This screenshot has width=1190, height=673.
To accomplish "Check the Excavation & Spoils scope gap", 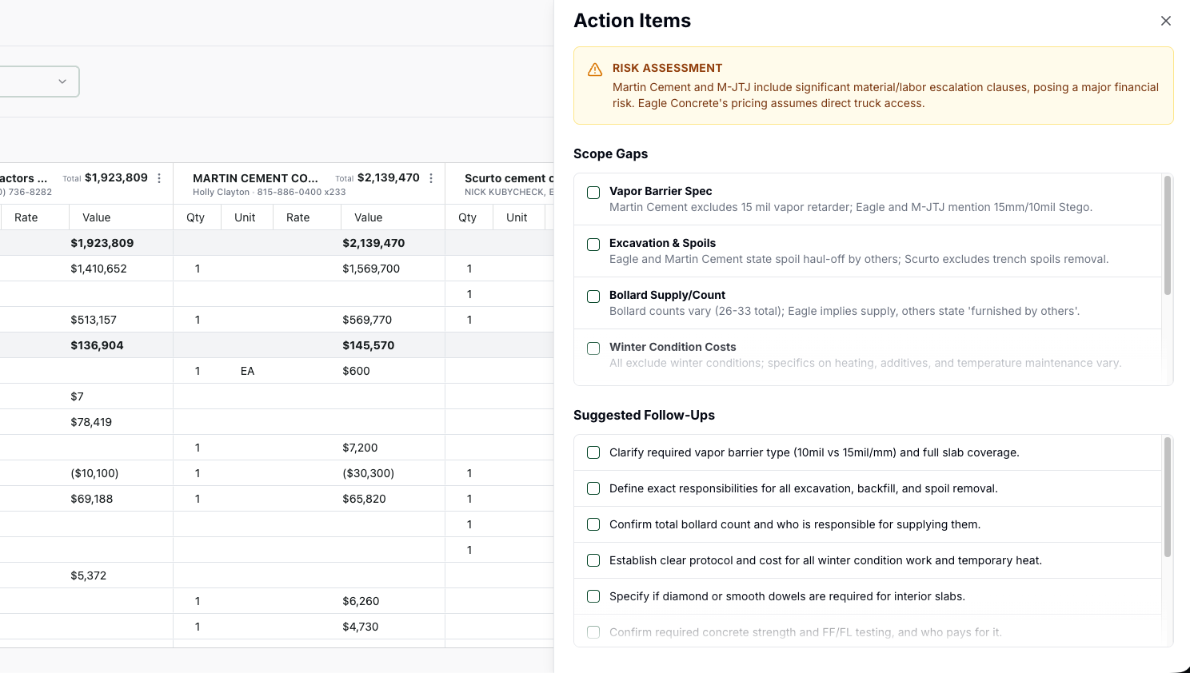I will [x=593, y=245].
